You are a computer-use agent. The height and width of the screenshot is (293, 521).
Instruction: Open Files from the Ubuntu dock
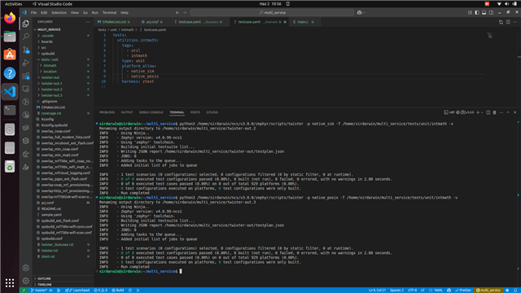coord(10,37)
